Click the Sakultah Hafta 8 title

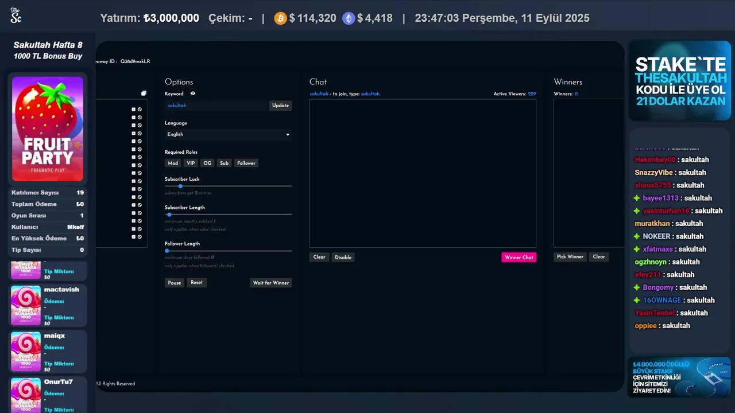point(48,45)
